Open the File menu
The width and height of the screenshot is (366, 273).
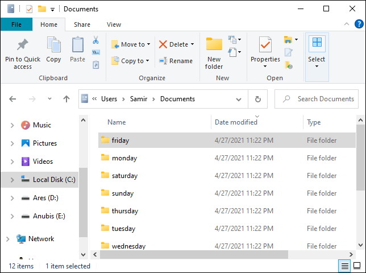[x=16, y=24]
